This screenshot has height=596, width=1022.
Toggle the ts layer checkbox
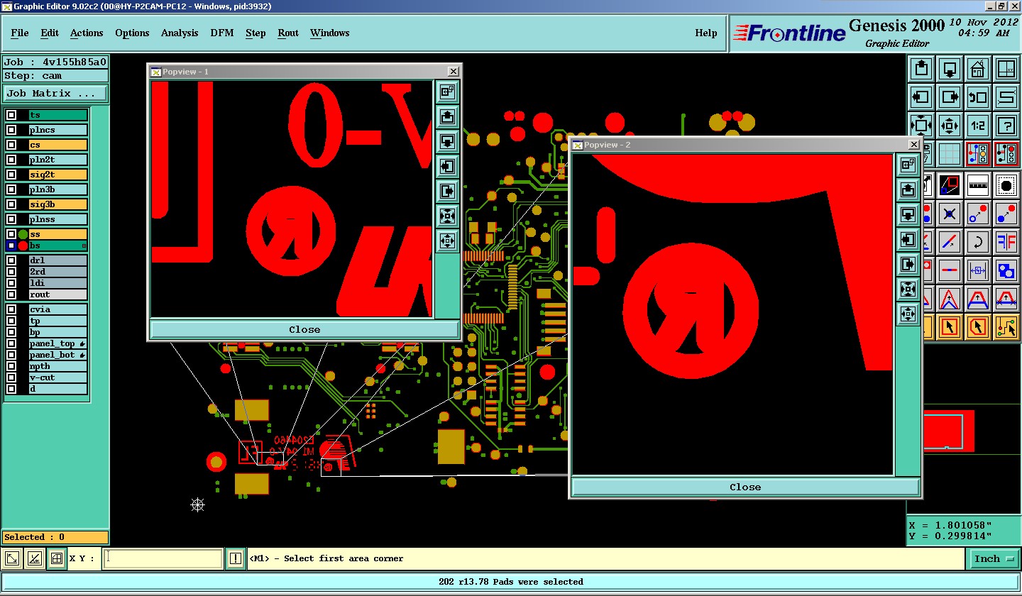(x=11, y=115)
